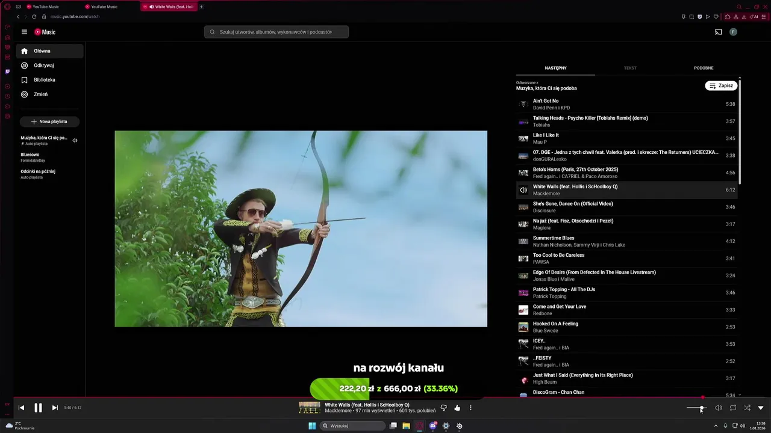This screenshot has height=433, width=771.
Task: Open more actions for the current song
Action: point(470,408)
